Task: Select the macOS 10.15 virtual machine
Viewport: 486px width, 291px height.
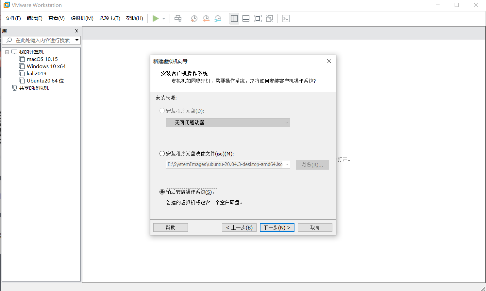Action: [42, 59]
